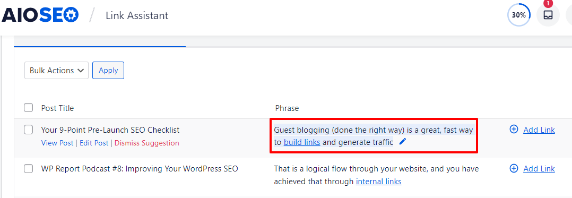
Task: Click the 'internal links' anchor text
Action: (379, 181)
